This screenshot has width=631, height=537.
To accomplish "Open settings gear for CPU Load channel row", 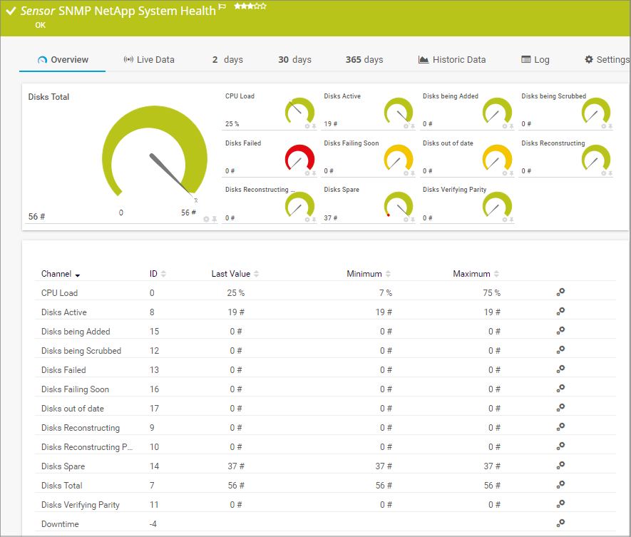I will [x=560, y=292].
